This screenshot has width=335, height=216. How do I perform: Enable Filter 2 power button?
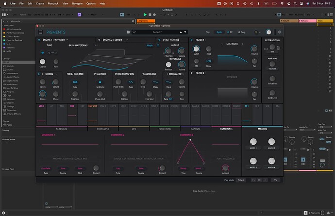click(x=191, y=72)
